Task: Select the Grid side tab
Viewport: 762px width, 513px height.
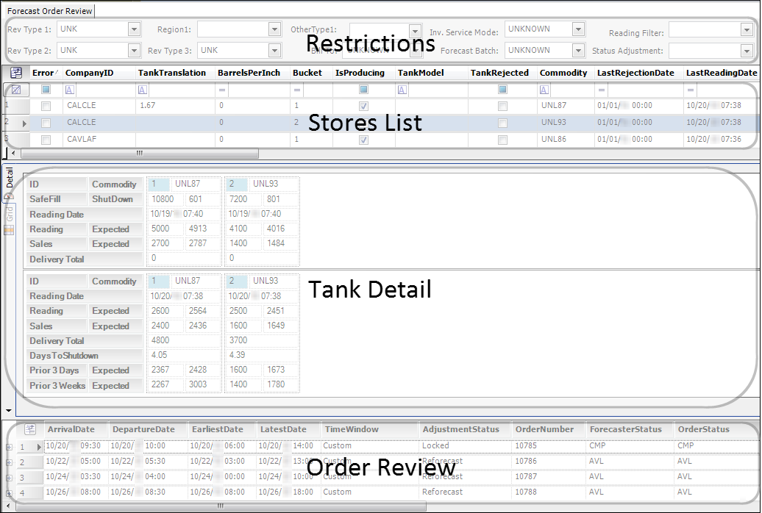Action: click(x=10, y=213)
